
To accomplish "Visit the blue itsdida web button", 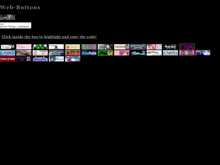I will pyautogui.click(x=89, y=53).
